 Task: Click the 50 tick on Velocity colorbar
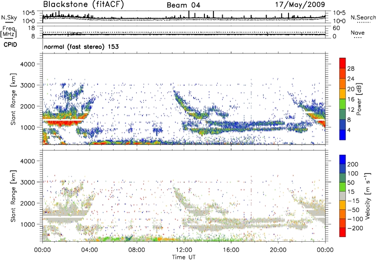point(351,183)
